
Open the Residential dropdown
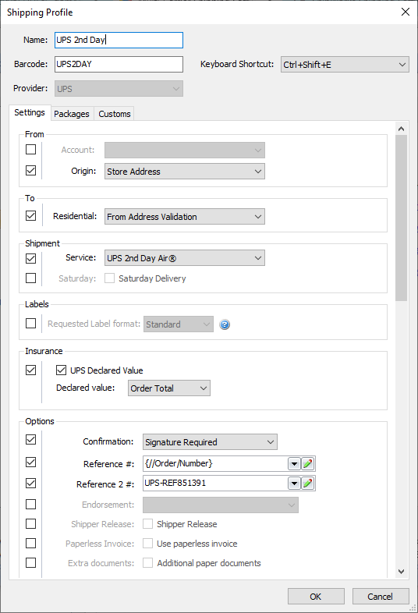click(x=185, y=217)
